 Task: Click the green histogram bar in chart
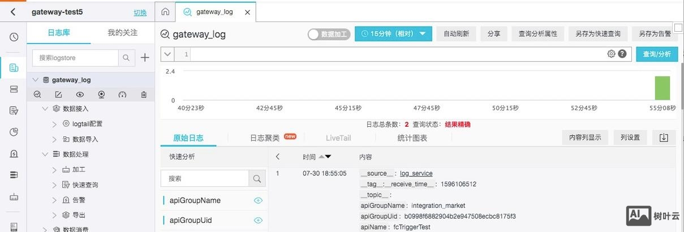pyautogui.click(x=662, y=88)
